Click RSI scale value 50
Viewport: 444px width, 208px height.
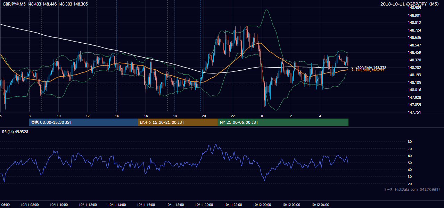point(410,163)
